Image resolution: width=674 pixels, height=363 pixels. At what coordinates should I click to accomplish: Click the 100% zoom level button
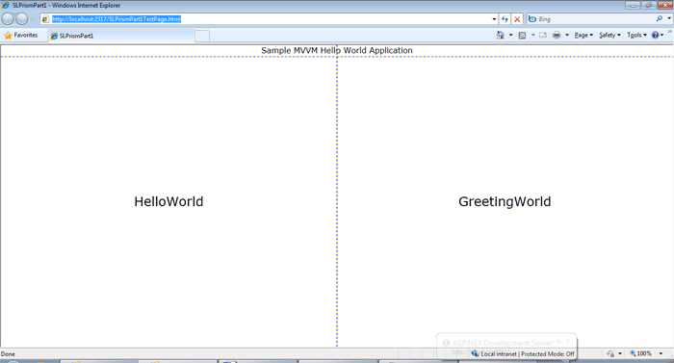point(641,353)
